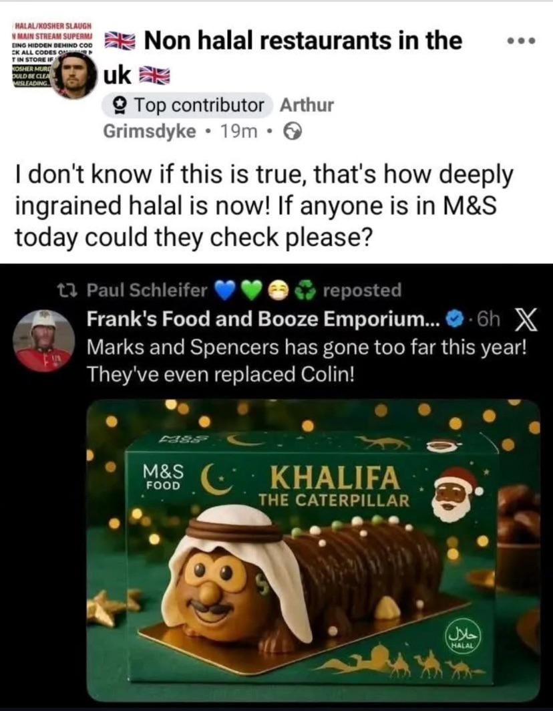Click the Top contributor badge
553x711 pixels.
188,105
